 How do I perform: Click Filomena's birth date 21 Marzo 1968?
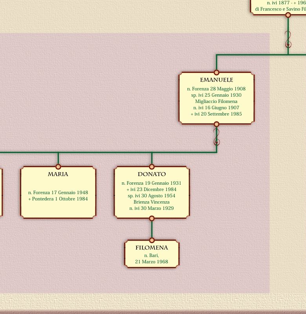[151, 262]
